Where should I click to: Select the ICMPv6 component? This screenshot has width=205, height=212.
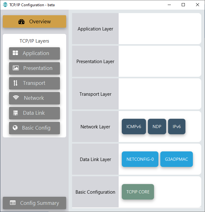point(134,127)
